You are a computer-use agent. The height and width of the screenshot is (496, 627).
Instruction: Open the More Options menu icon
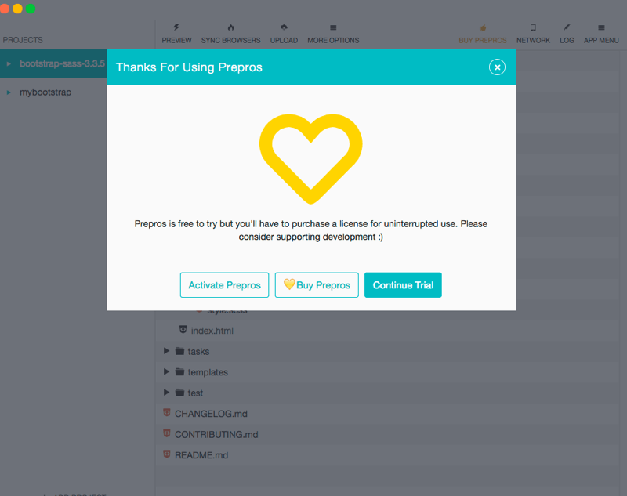(x=333, y=27)
